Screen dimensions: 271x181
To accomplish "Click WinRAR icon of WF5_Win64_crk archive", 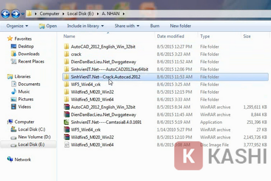I will point(66,129).
